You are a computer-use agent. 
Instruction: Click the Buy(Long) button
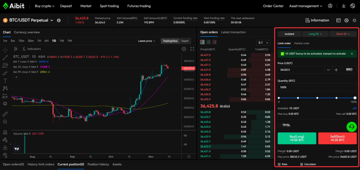[297, 138]
